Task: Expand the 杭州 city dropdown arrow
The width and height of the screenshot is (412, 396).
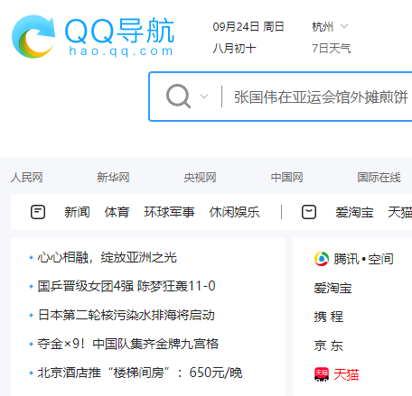Action: click(x=344, y=26)
